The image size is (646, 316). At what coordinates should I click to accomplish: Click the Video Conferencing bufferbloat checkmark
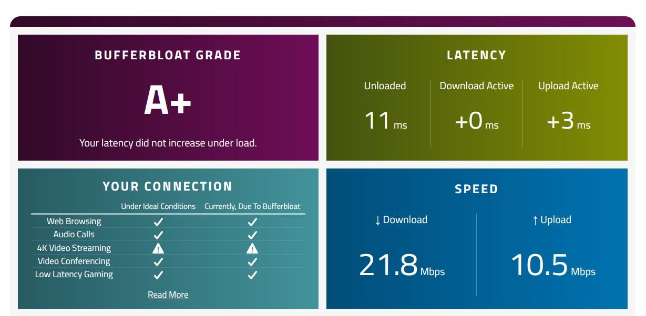coord(252,261)
